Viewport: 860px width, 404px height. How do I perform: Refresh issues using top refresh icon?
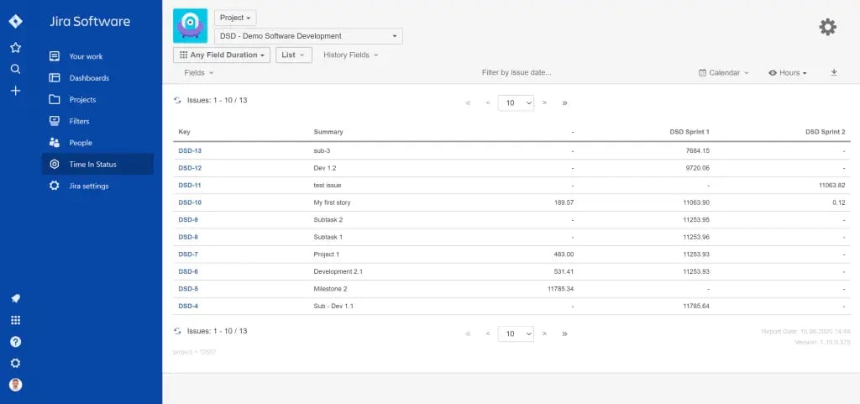(x=177, y=100)
